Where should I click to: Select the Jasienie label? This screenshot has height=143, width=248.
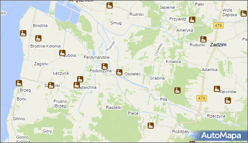click(167, 7)
